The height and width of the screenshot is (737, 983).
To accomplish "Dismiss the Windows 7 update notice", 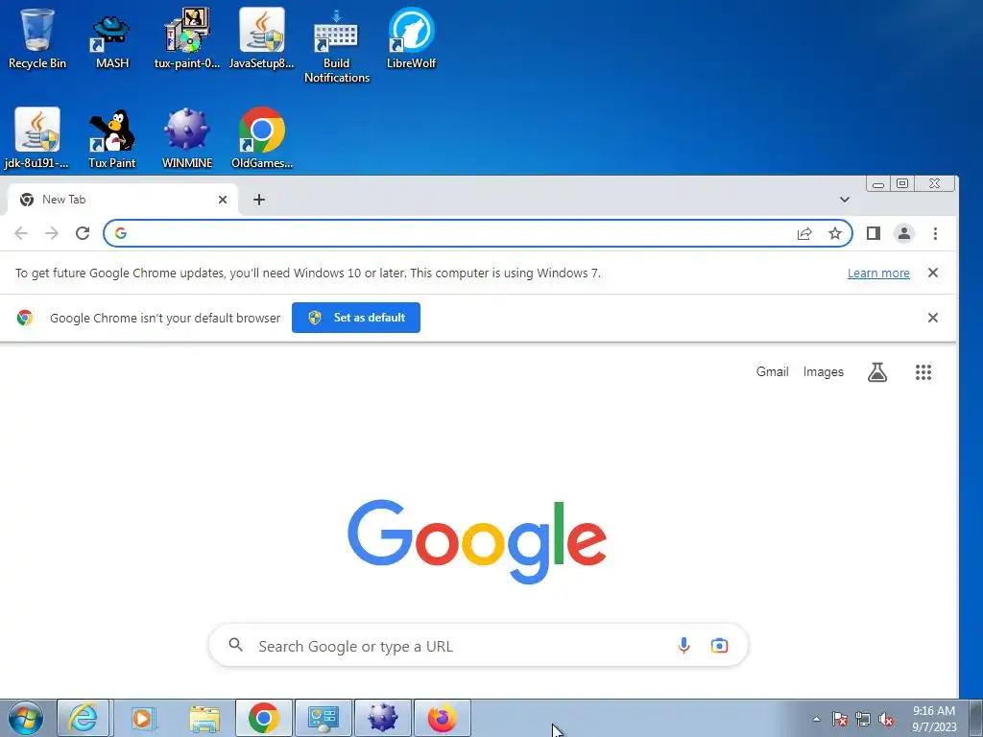I will click(x=933, y=273).
